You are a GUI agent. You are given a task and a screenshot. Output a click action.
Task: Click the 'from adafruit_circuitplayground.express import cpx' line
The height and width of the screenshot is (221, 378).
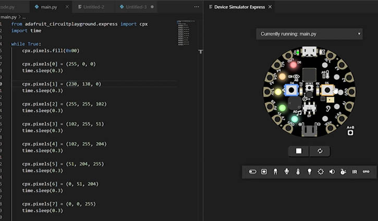click(x=79, y=24)
